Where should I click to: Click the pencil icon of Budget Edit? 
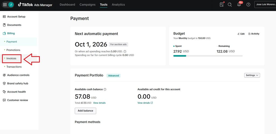(x=239, y=34)
